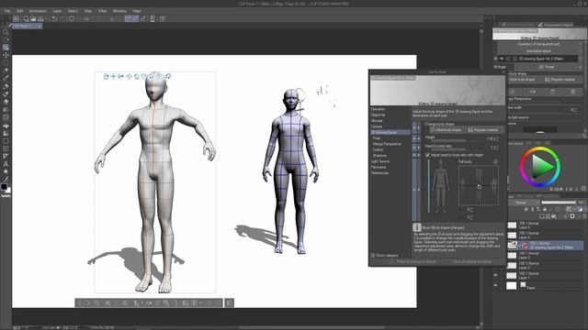Click the previous arrow on the object launcher
This screenshot has width=588, height=330.
click(x=80, y=302)
